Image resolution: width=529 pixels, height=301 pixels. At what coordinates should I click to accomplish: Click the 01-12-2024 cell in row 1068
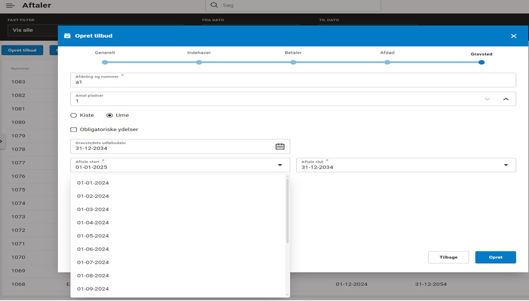(351, 284)
